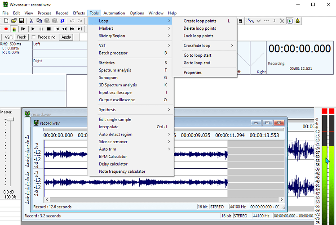Click the inner window maximize button of record.wav
This screenshot has width=336, height=225.
coord(267,123)
